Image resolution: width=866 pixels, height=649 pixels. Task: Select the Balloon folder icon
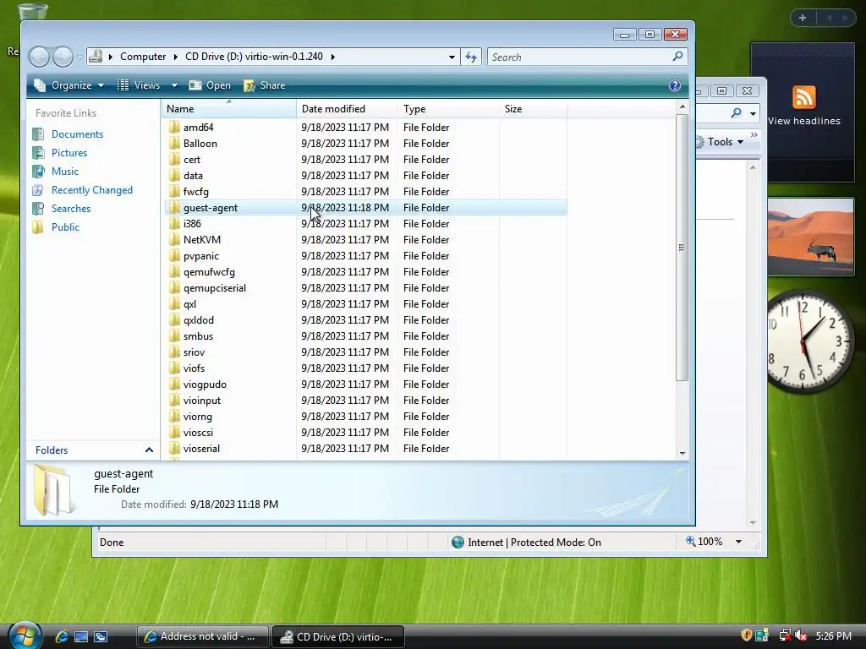click(174, 144)
